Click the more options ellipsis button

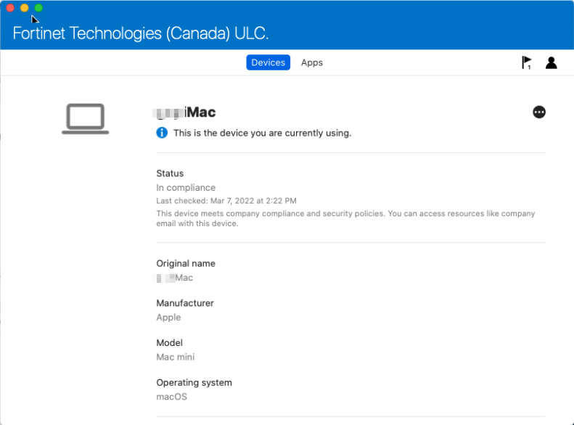[x=539, y=112]
